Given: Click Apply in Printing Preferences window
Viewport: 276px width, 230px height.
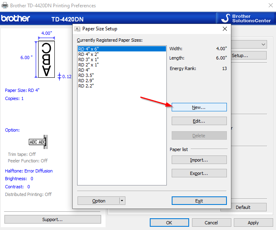Looking at the screenshot, I should (253, 223).
